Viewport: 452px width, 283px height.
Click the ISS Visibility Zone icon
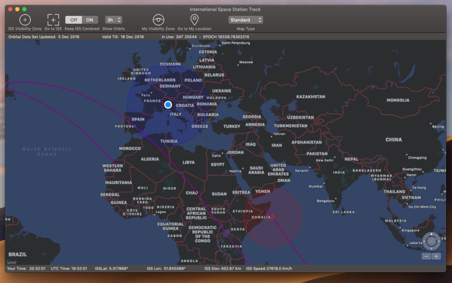(x=25, y=20)
